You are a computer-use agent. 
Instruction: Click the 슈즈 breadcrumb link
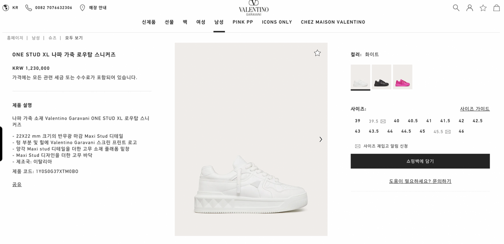(52, 38)
